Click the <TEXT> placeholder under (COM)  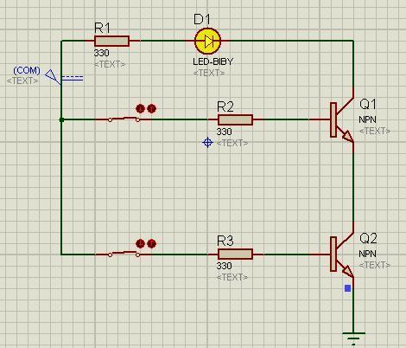click(x=22, y=81)
